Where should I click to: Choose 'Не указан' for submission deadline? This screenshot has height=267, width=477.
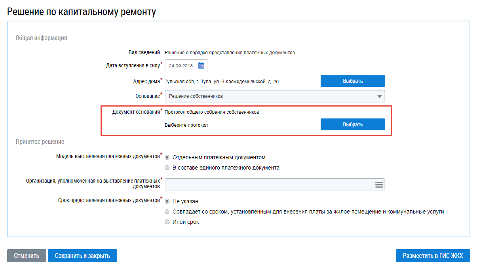click(167, 201)
